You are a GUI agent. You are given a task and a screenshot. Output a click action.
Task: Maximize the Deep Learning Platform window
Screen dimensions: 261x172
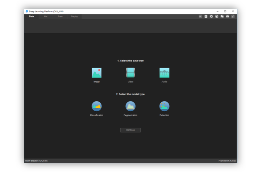tap(225, 12)
